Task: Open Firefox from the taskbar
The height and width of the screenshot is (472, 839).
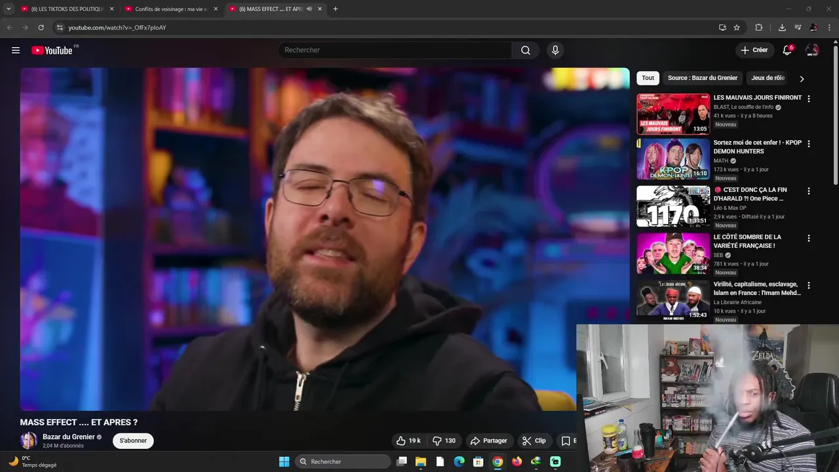Action: [x=517, y=462]
